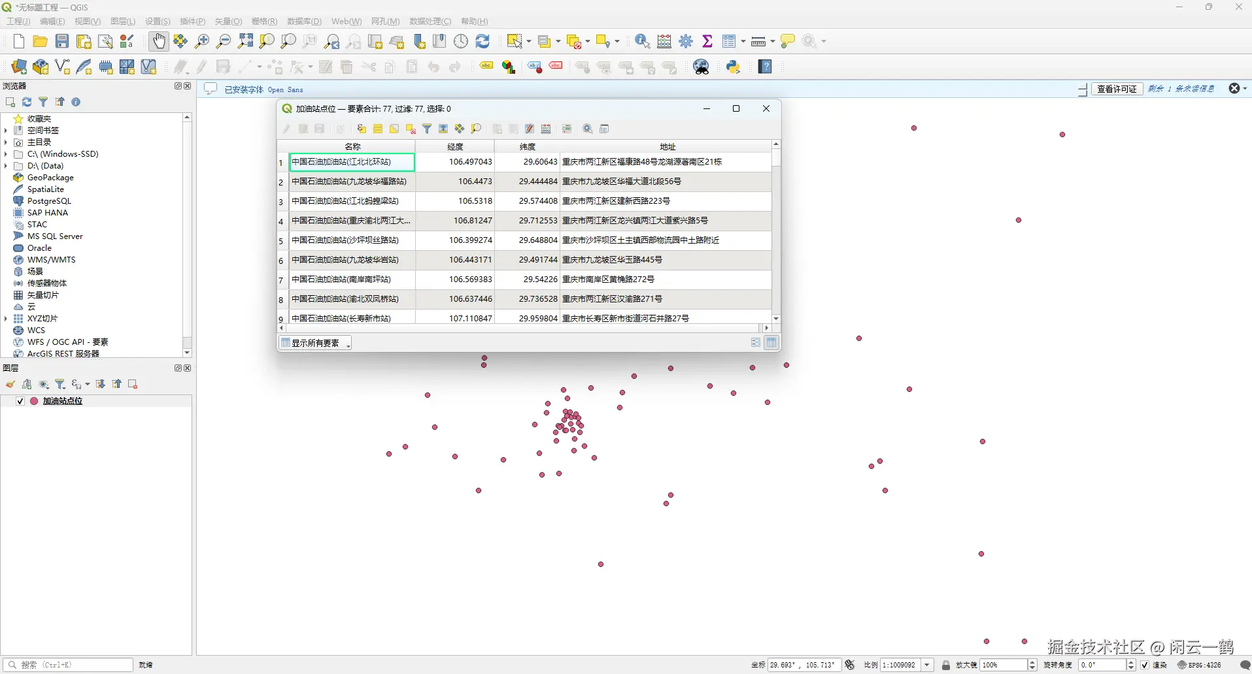This screenshot has height=674, width=1252.
Task: Open the 矢量(O) menu
Action: (x=228, y=22)
